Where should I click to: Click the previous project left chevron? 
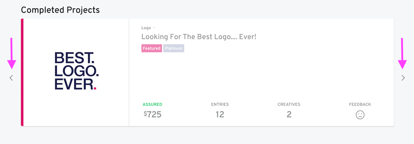point(11,78)
